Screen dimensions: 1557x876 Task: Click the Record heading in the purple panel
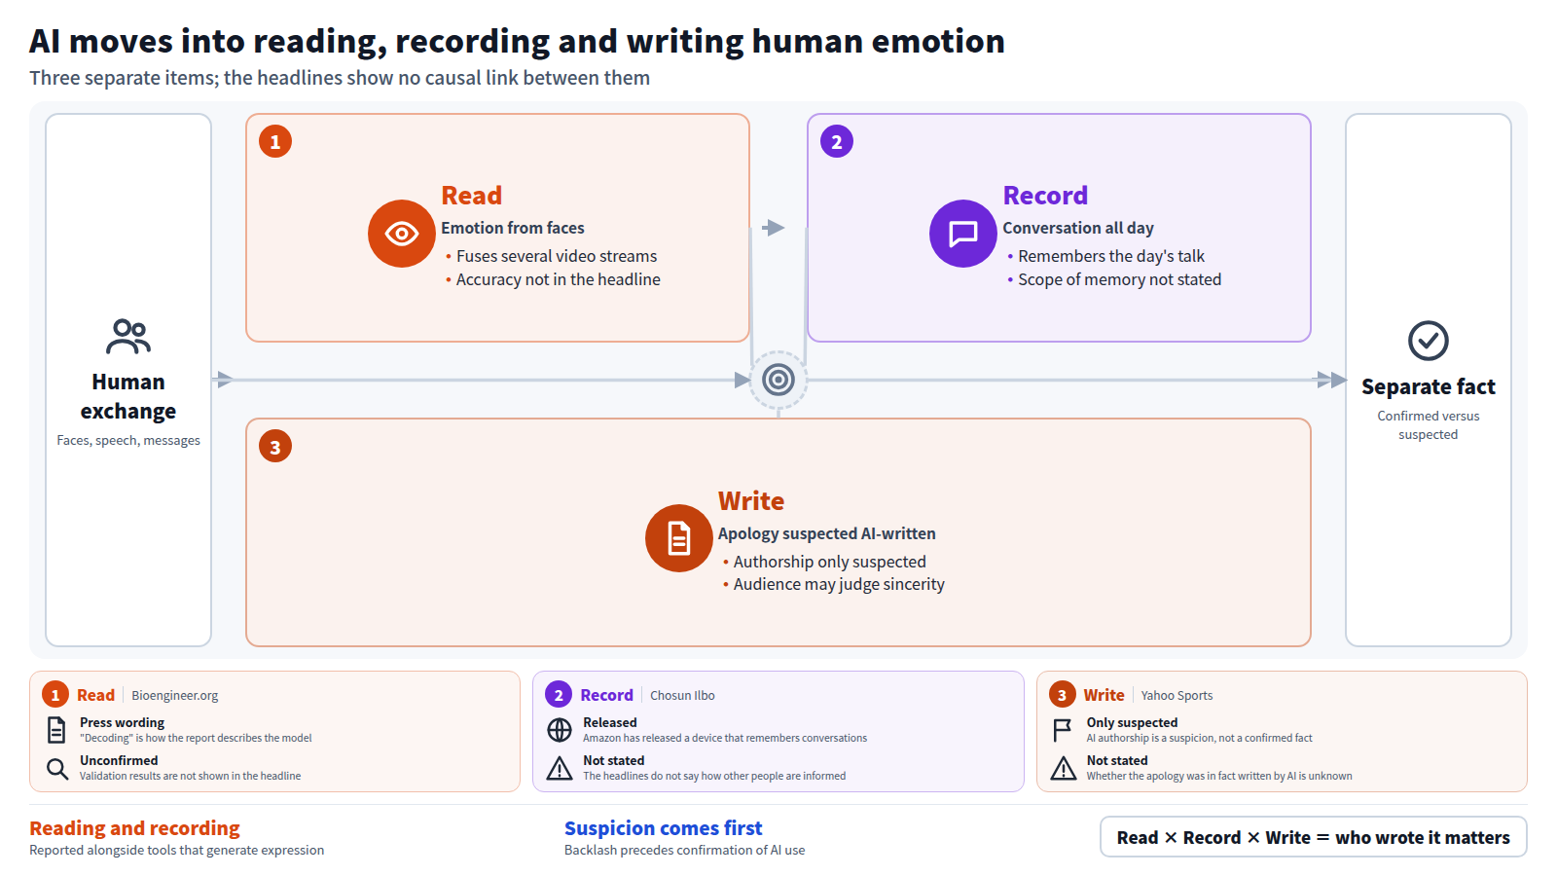1045,196
